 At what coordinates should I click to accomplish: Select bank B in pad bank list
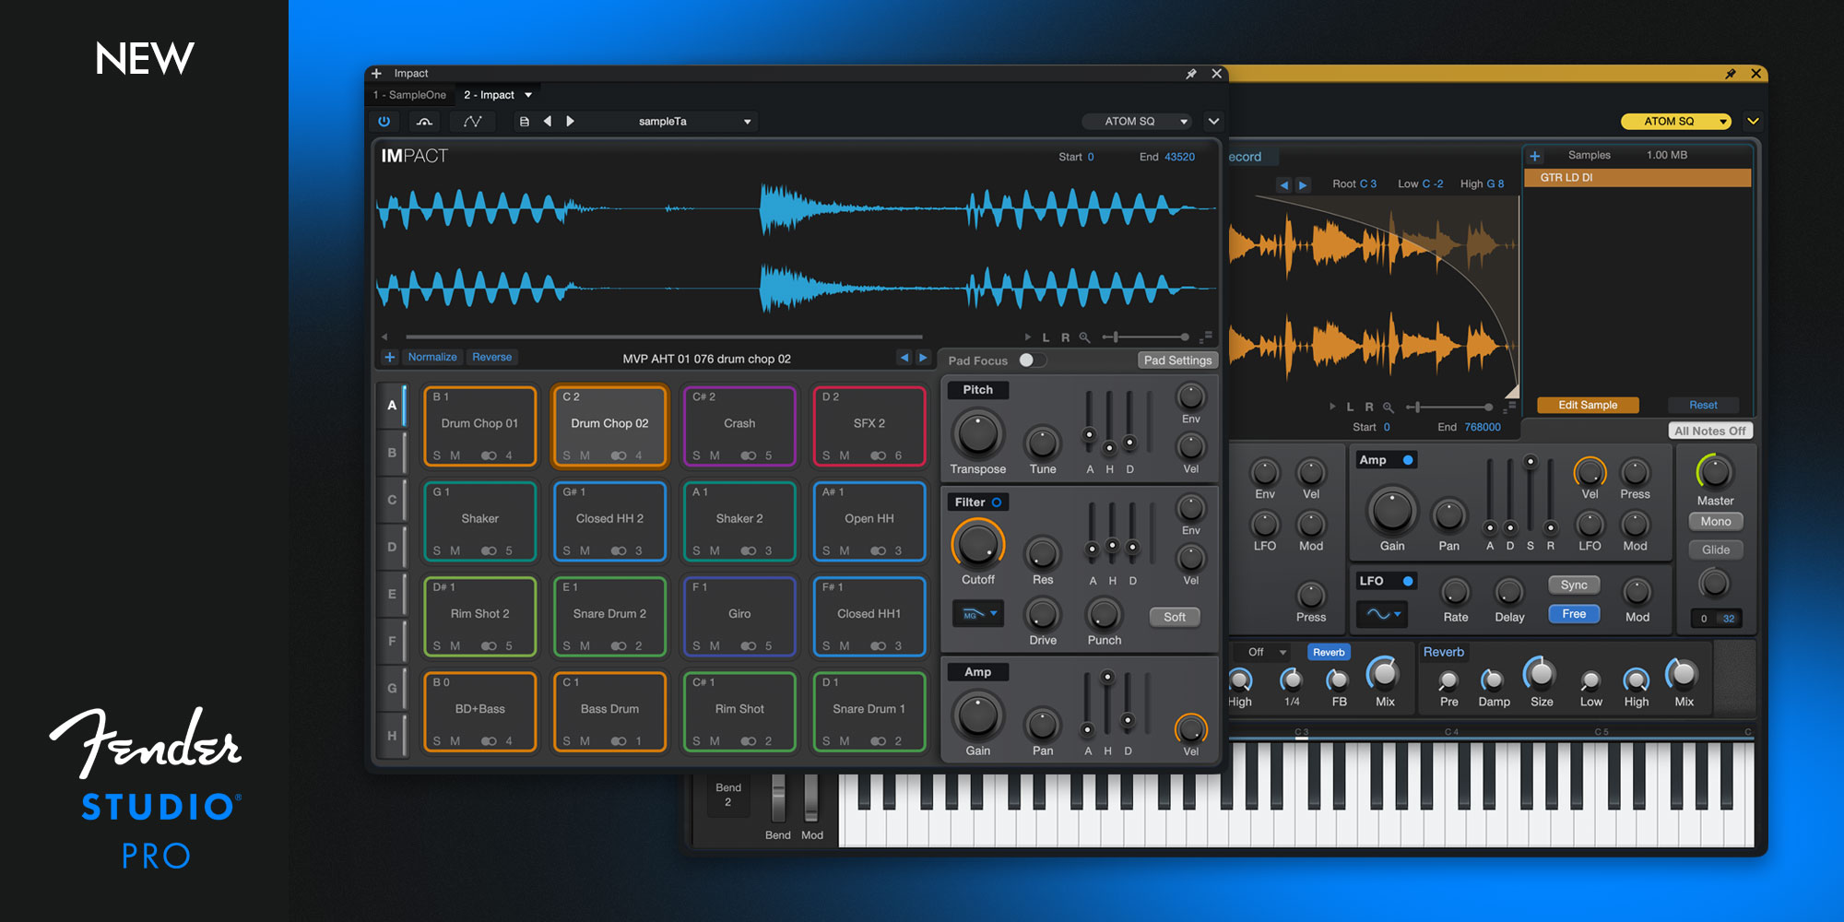(x=392, y=453)
